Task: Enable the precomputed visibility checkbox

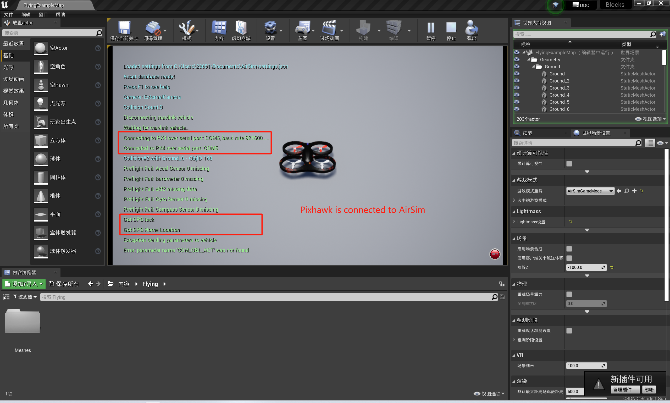Action: [569, 163]
